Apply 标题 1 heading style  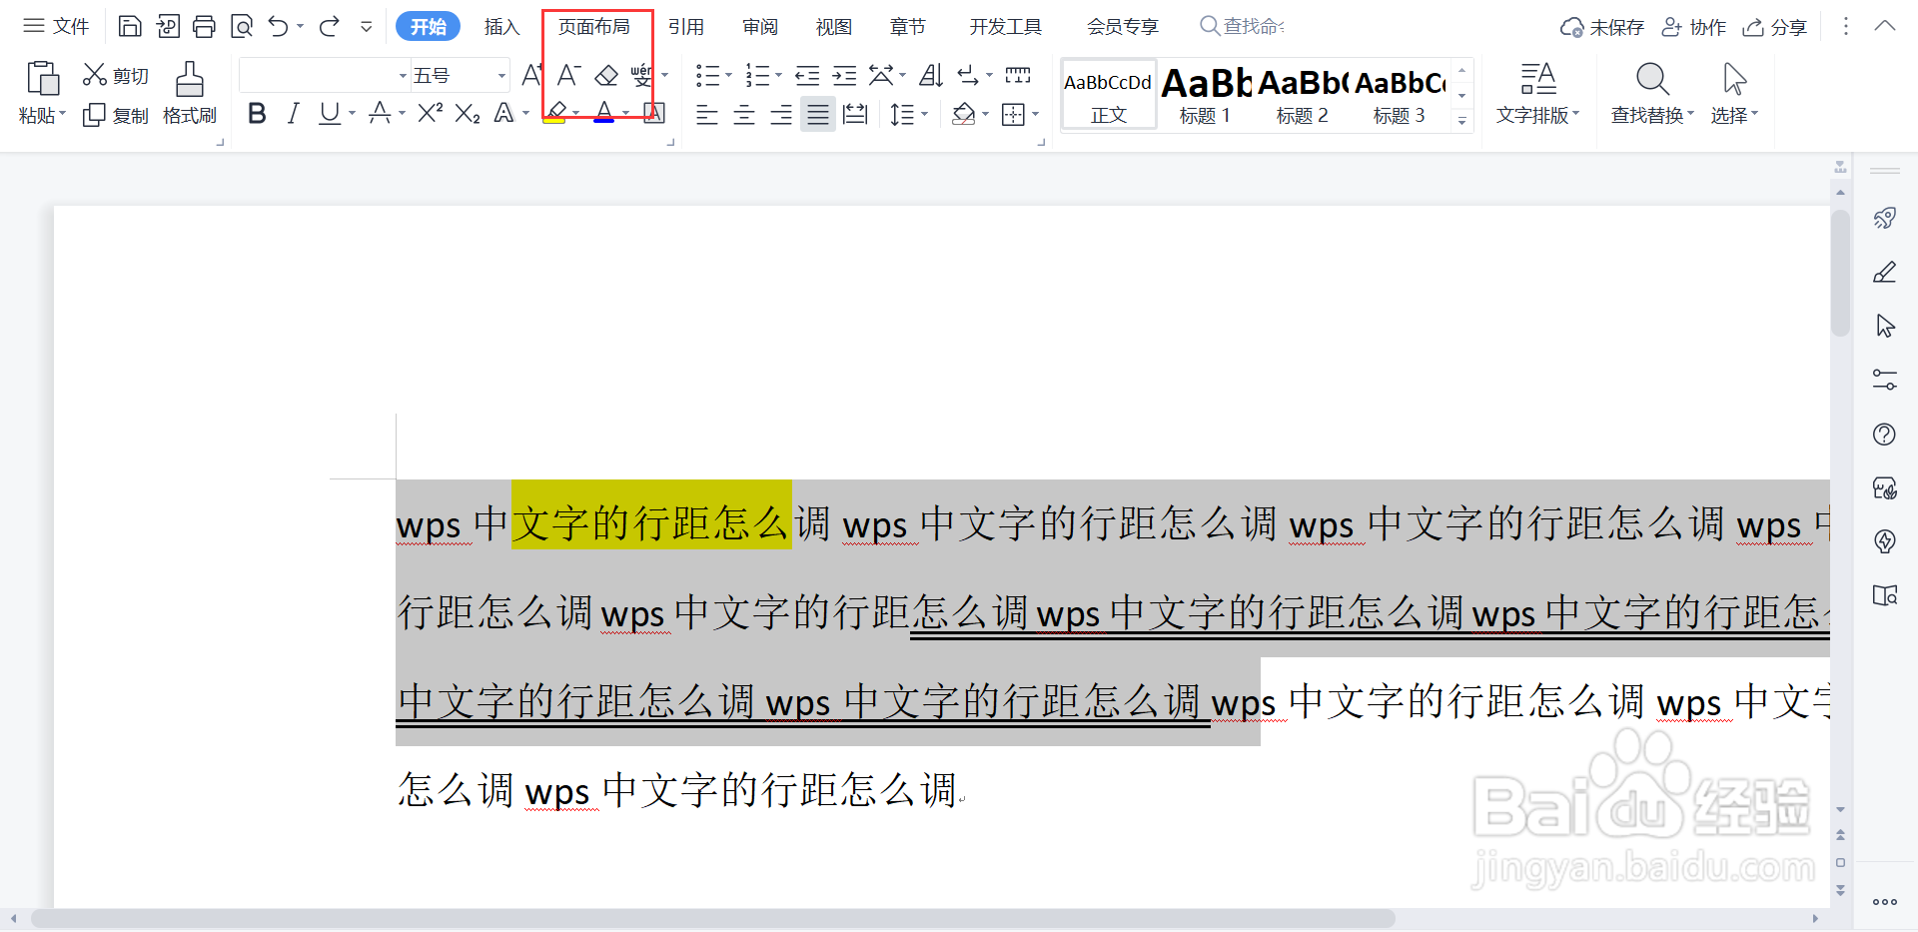coord(1206,94)
